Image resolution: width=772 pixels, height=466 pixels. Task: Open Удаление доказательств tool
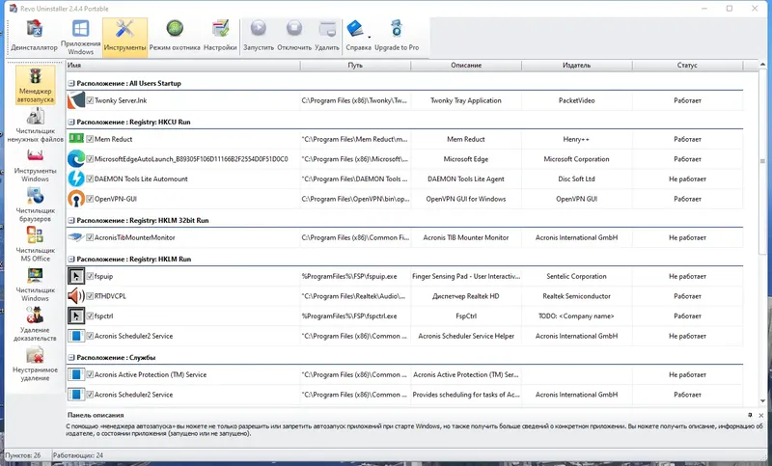(35, 324)
